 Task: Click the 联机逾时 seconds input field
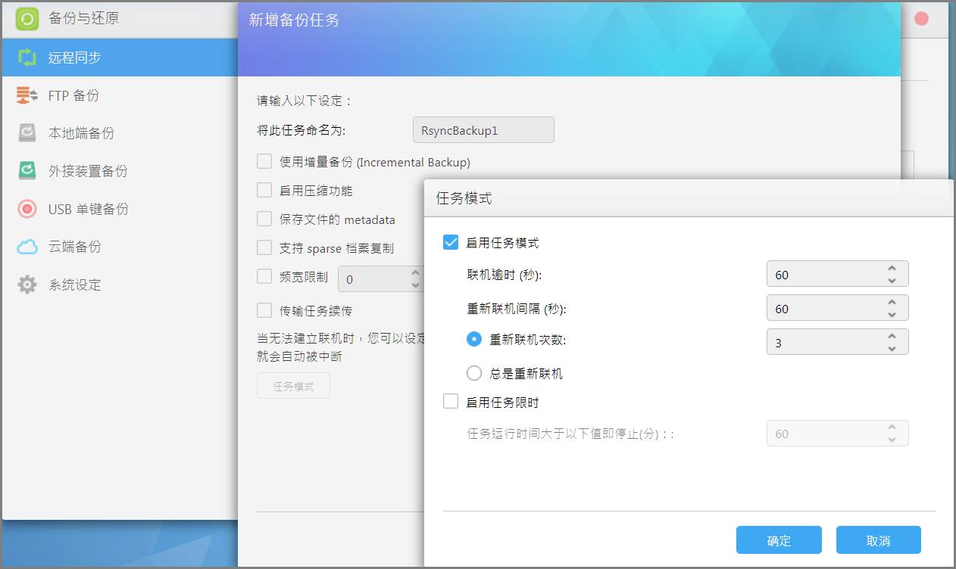837,274
